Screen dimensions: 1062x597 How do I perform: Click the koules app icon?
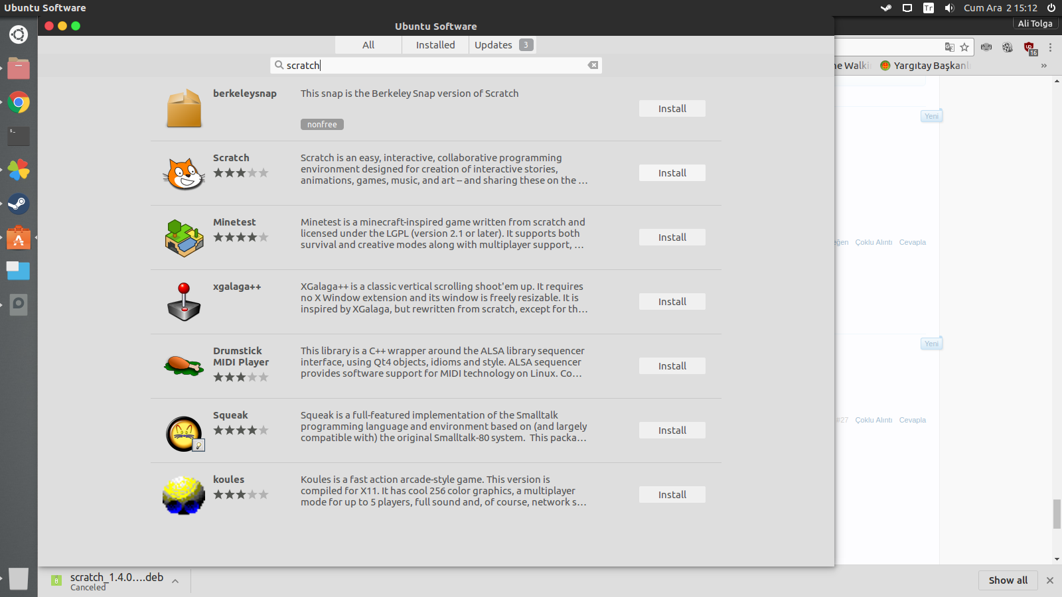coord(184,495)
